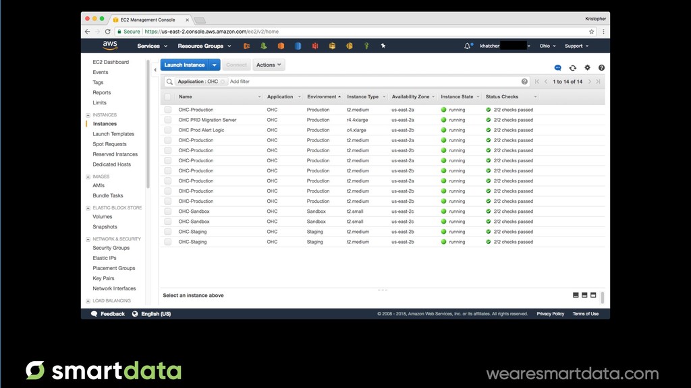Open the Resource Groups dropdown
The height and width of the screenshot is (388, 691).
coord(204,46)
